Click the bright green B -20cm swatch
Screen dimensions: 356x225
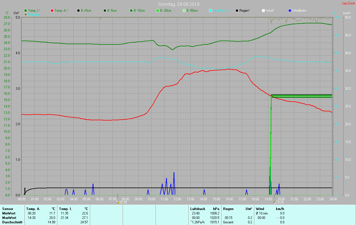click(158, 11)
